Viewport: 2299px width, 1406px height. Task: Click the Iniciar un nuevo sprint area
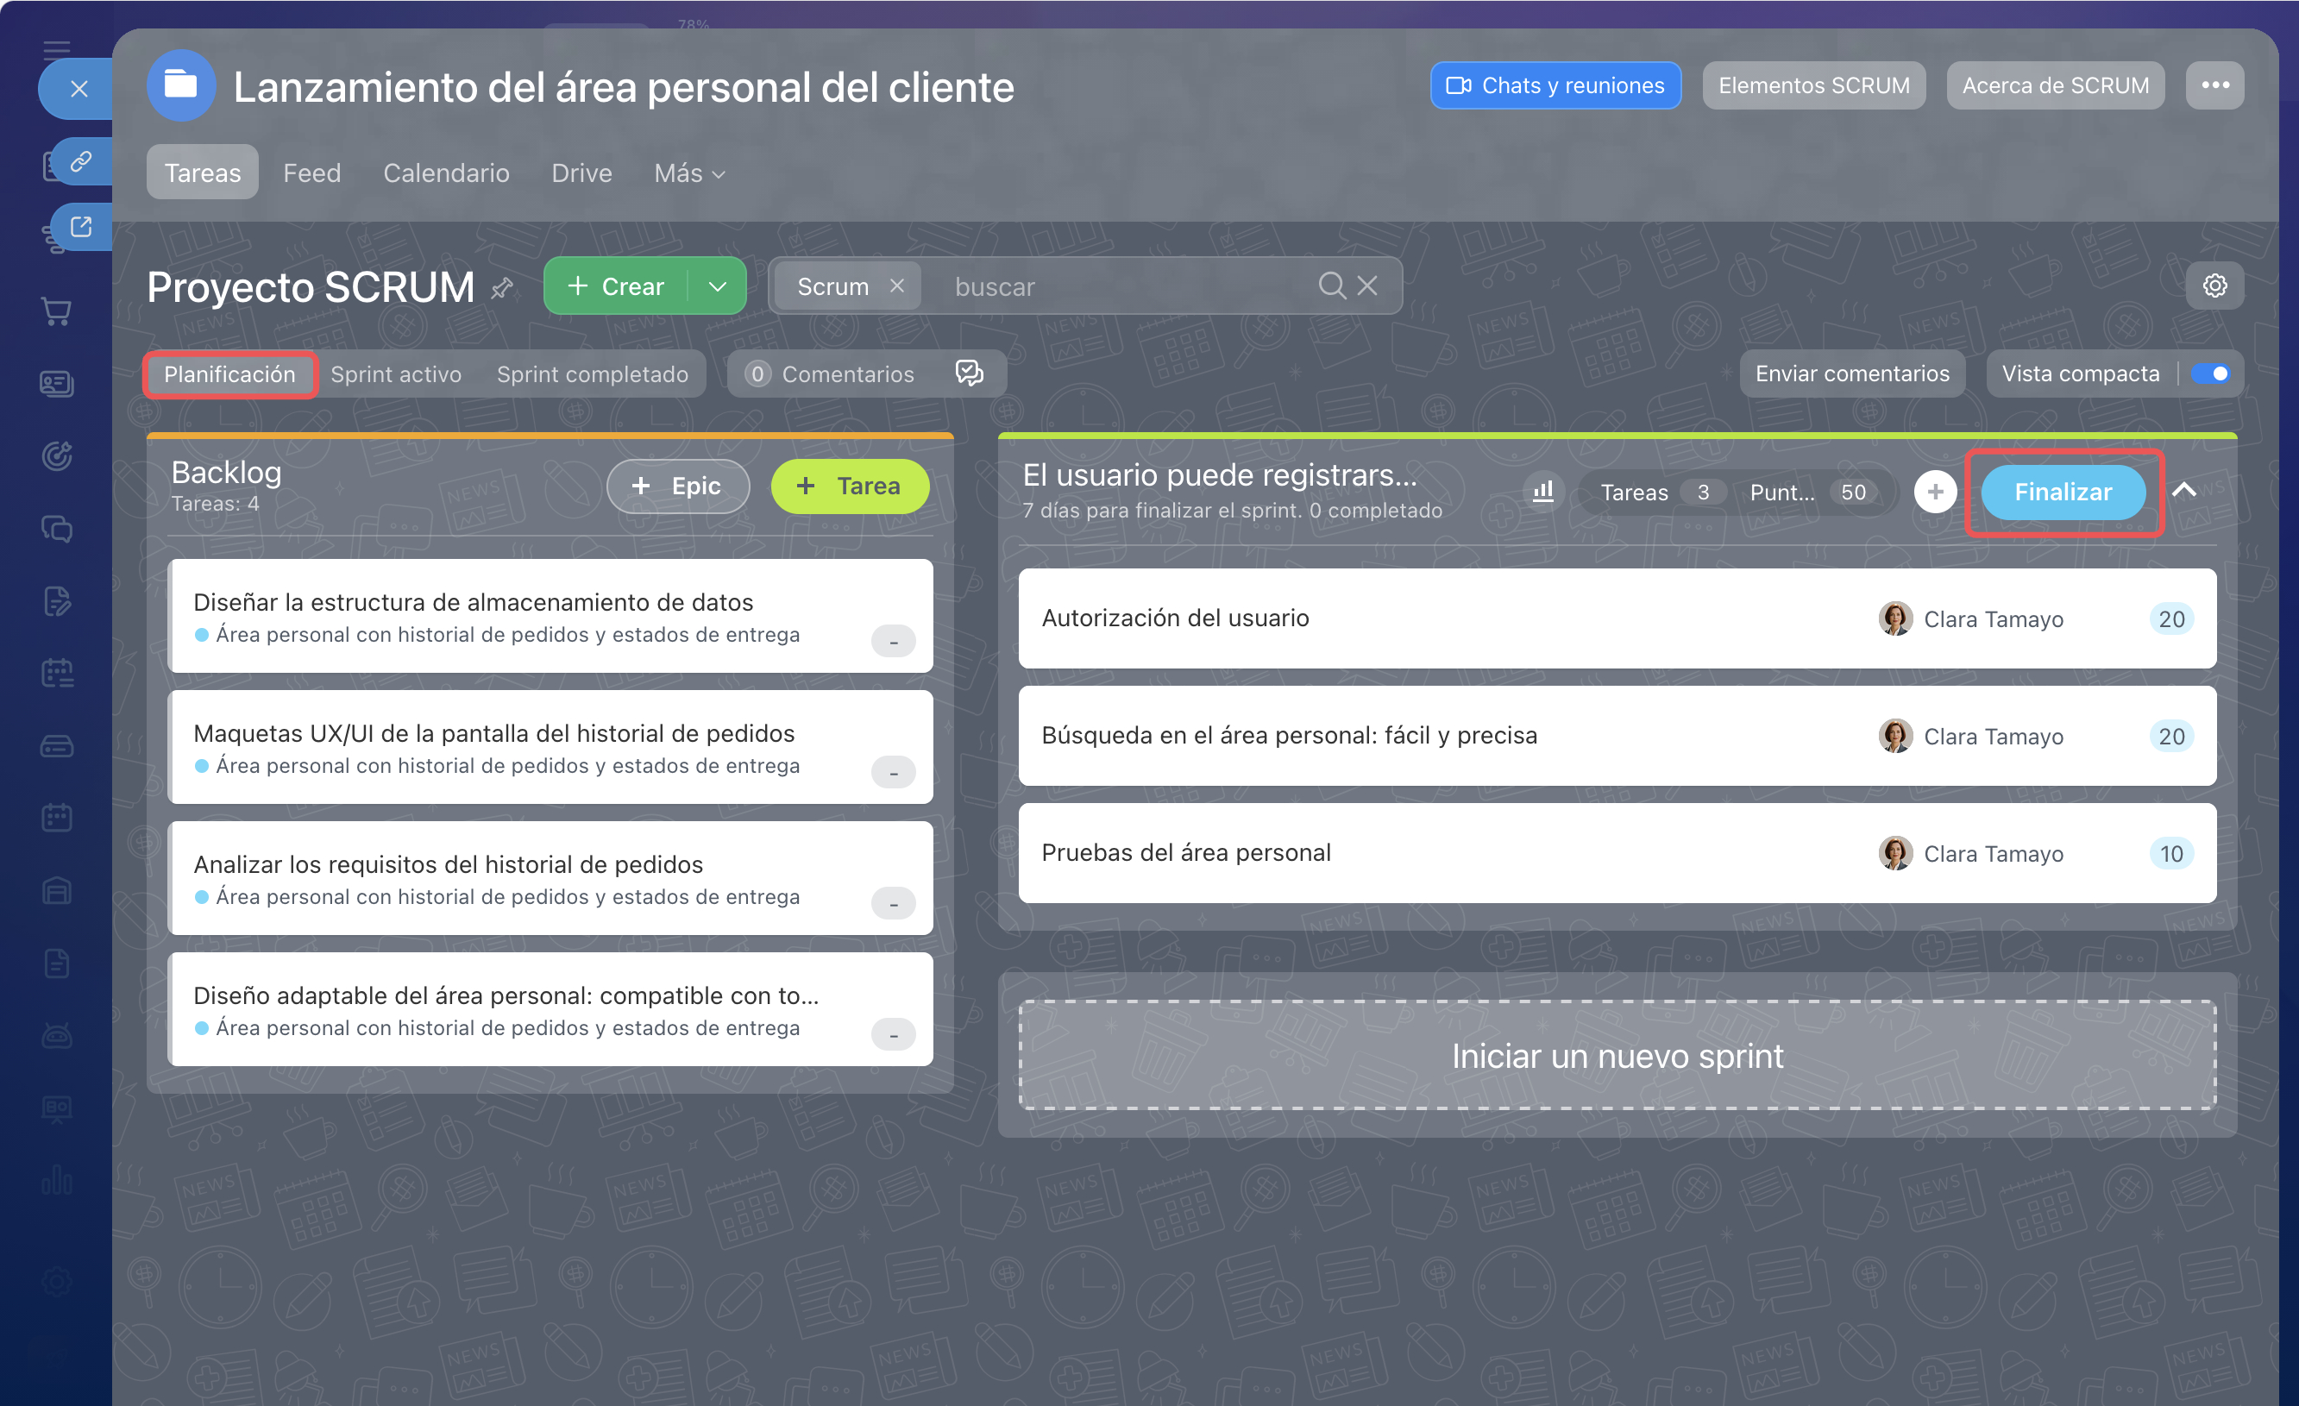click(1617, 1056)
